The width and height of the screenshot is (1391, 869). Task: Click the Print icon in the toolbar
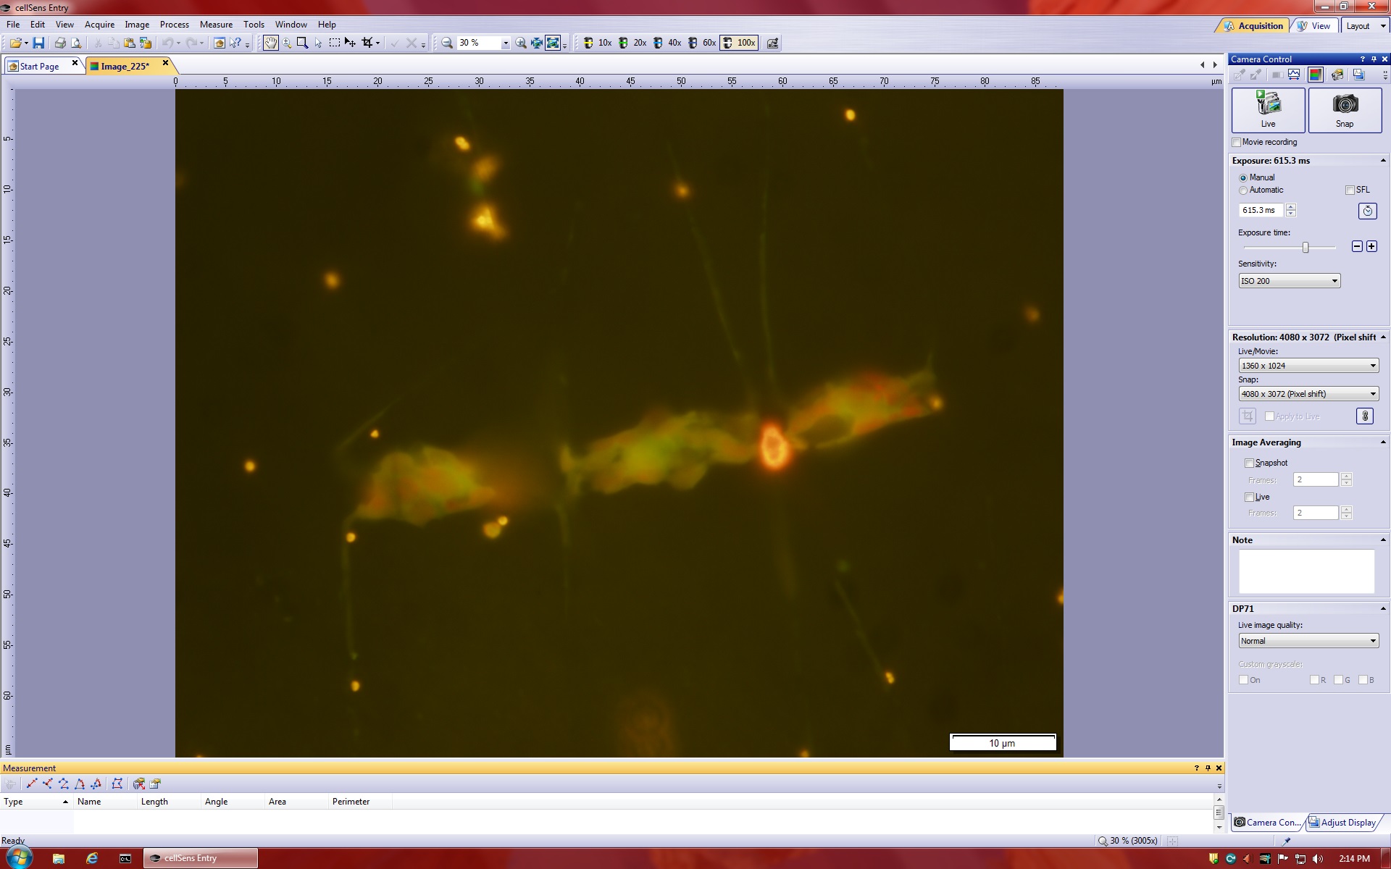(x=60, y=43)
